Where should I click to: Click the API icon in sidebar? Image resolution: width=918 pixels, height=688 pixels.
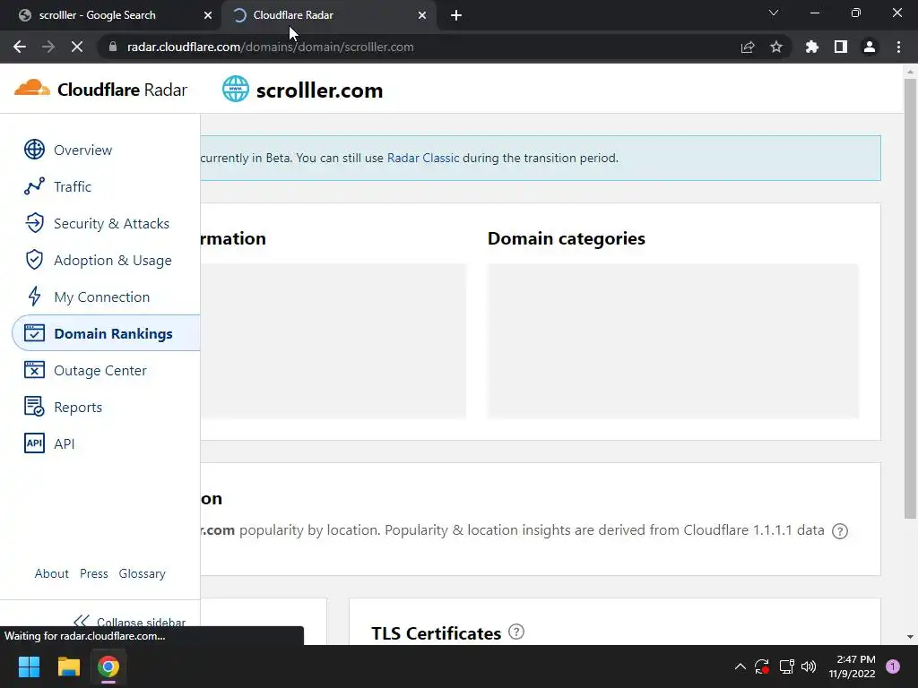pyautogui.click(x=34, y=443)
